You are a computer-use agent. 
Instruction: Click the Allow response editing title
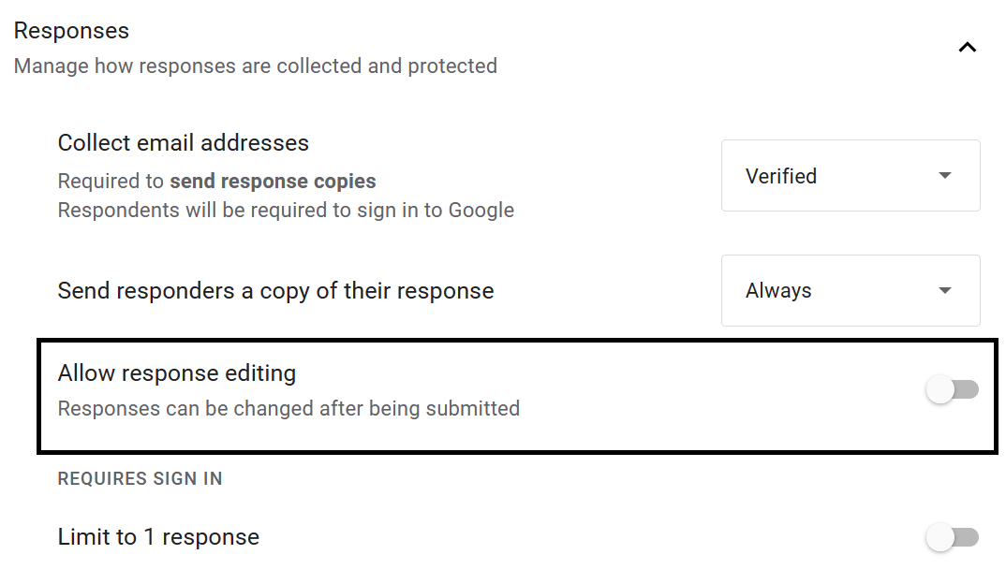177,373
